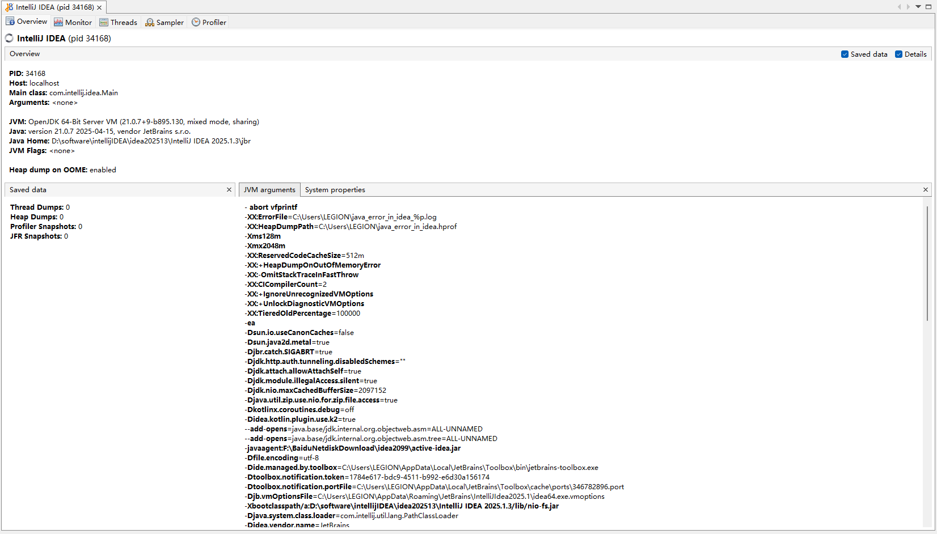The image size is (937, 534).
Task: Click the Profiler clock icon
Action: coord(196,22)
